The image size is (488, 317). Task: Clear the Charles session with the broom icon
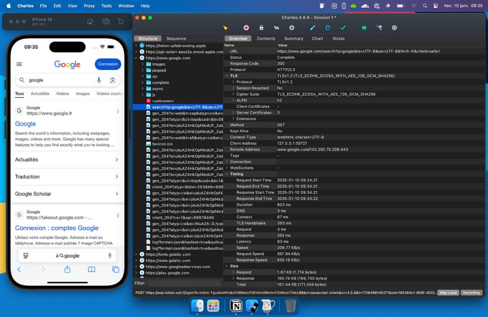225,28
